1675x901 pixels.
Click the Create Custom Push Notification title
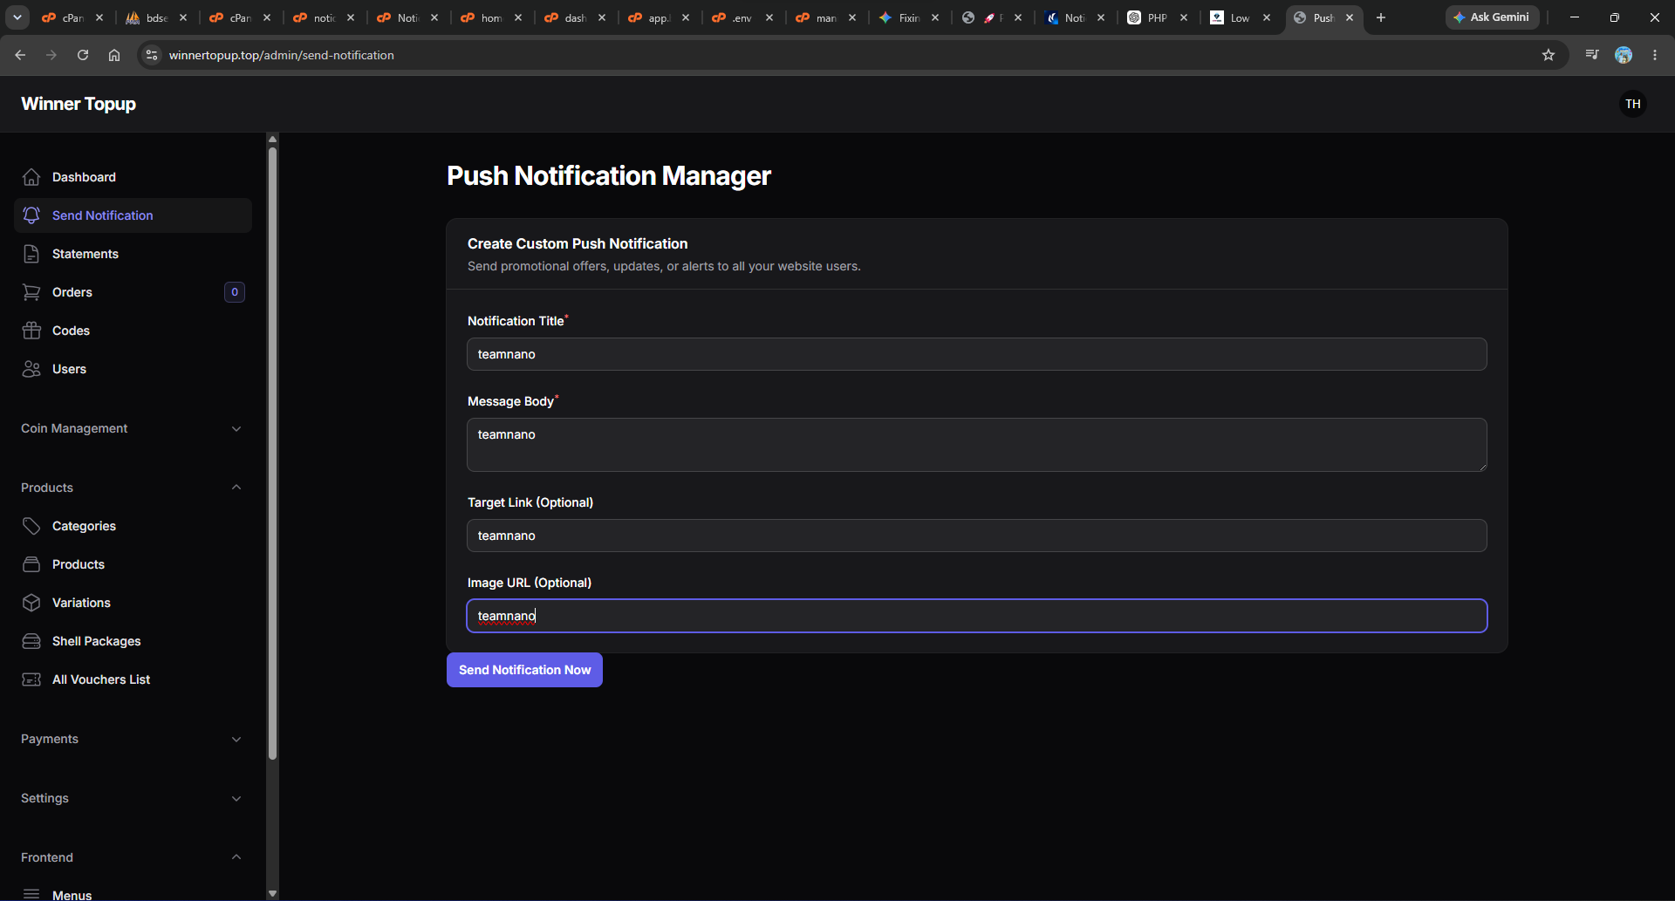pyautogui.click(x=578, y=243)
